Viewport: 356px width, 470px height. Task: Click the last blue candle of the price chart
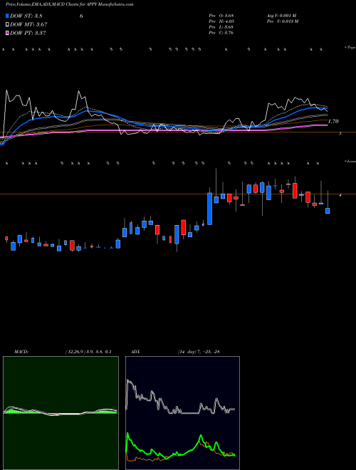pyautogui.click(x=328, y=211)
